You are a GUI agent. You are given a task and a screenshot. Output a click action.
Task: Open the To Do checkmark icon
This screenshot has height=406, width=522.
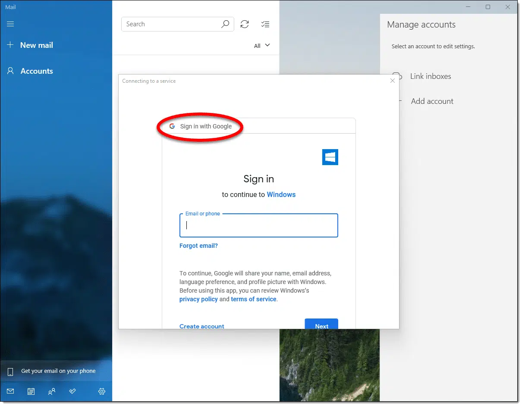[72, 391]
